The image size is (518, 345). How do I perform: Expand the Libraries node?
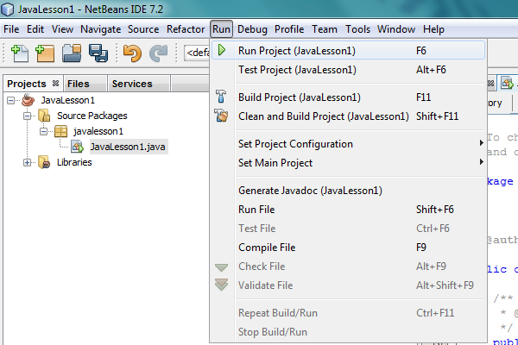click(x=27, y=162)
